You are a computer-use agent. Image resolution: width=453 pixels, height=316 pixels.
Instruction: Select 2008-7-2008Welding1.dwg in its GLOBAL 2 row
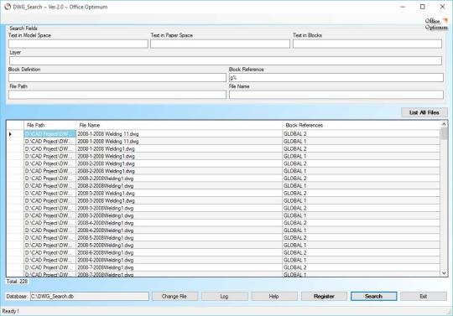point(179,267)
